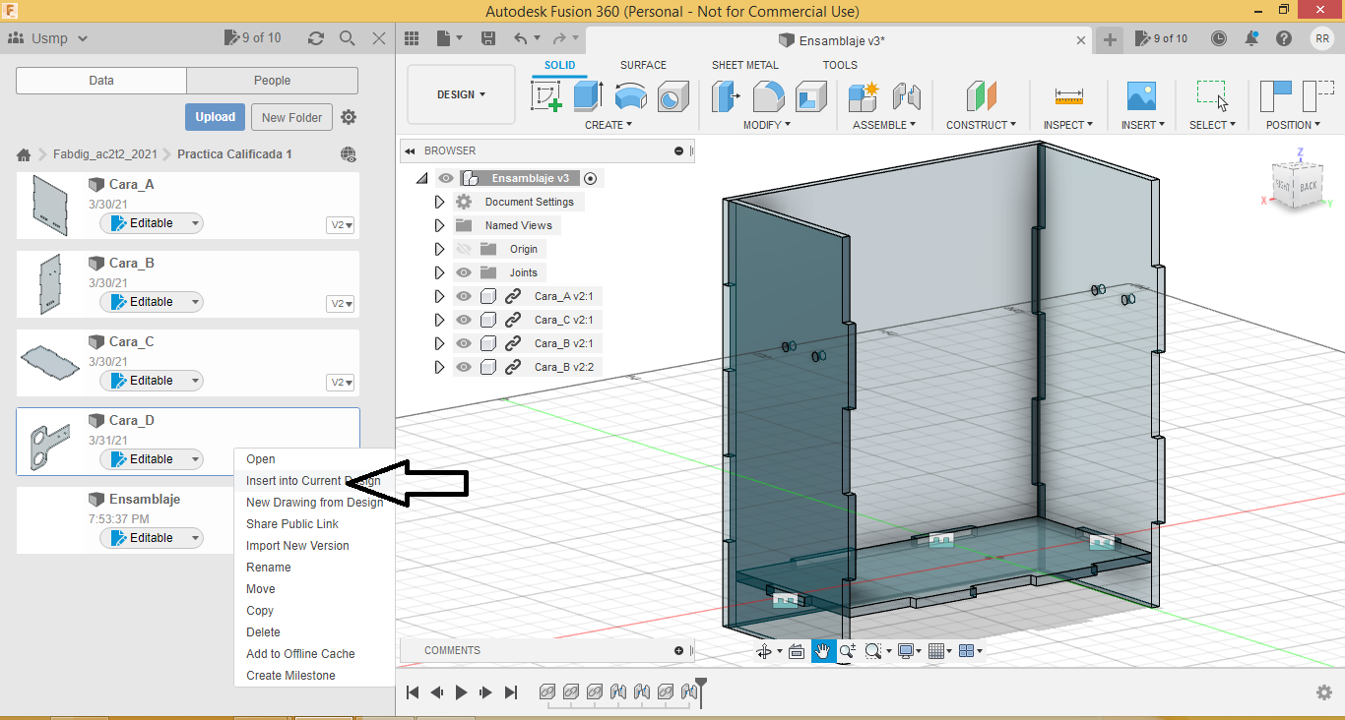Toggle visibility of Joints folder
This screenshot has height=720, width=1345.
click(464, 272)
